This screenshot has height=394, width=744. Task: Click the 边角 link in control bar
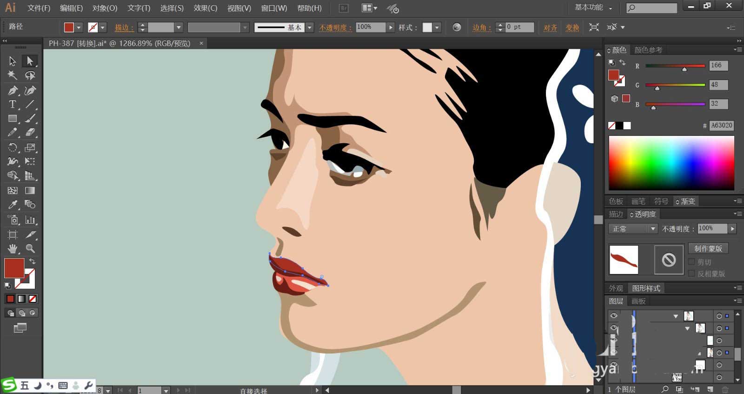482,27
